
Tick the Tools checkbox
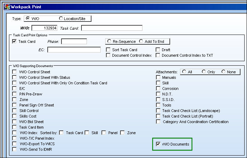click(x=158, y=105)
